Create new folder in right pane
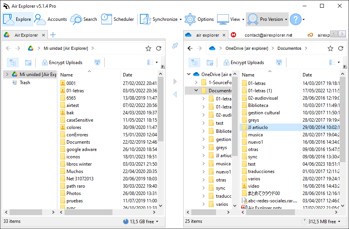Viewport: 349px width, 229px height. (209, 63)
